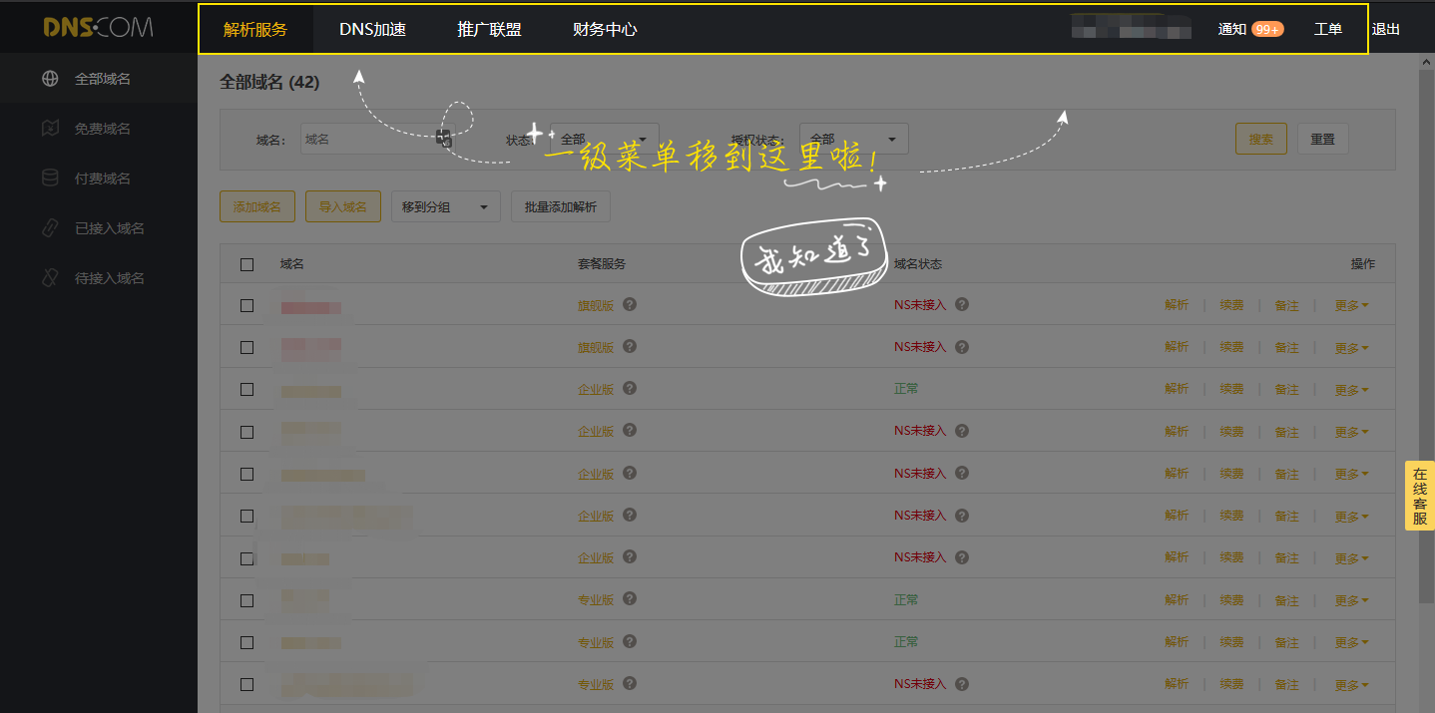Check the last visible domain row checkbox
Screen dimensions: 1435x713
point(247,685)
